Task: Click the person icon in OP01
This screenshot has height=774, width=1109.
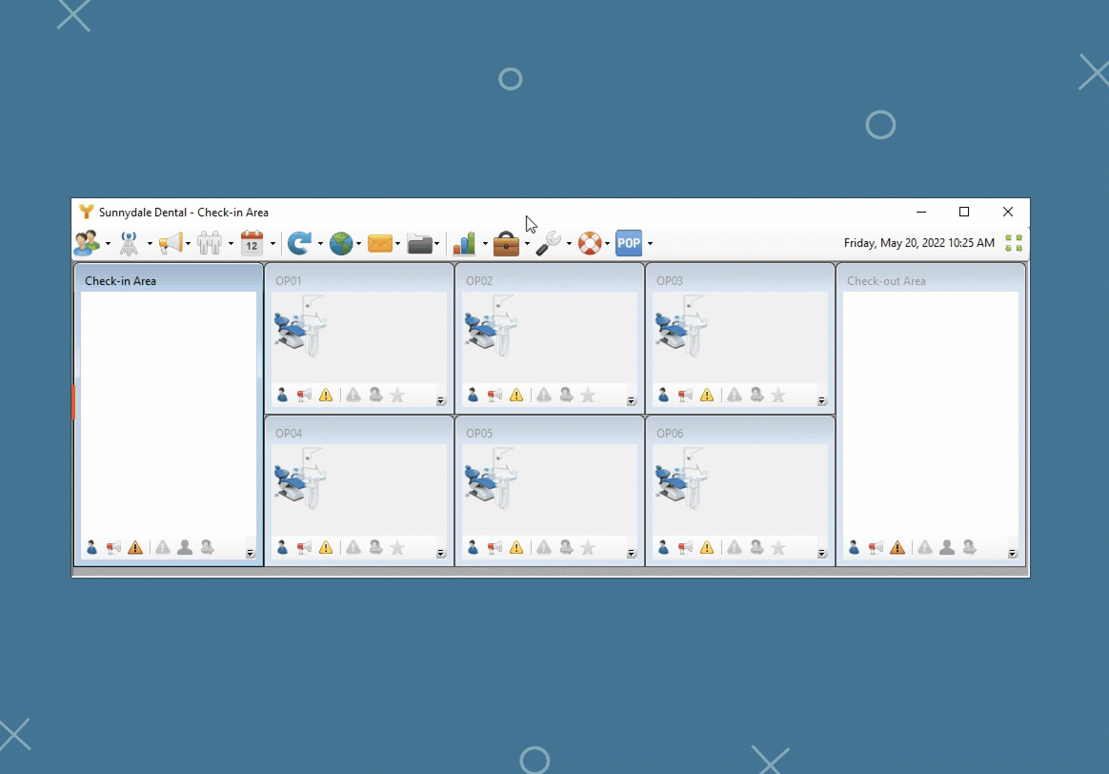Action: [x=283, y=395]
